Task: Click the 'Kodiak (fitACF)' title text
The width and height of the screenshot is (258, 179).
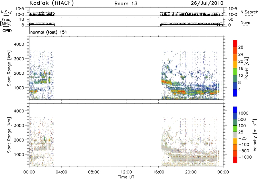Action: click(52, 3)
